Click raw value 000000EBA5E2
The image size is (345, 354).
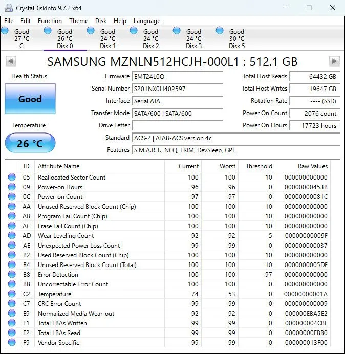point(306,313)
